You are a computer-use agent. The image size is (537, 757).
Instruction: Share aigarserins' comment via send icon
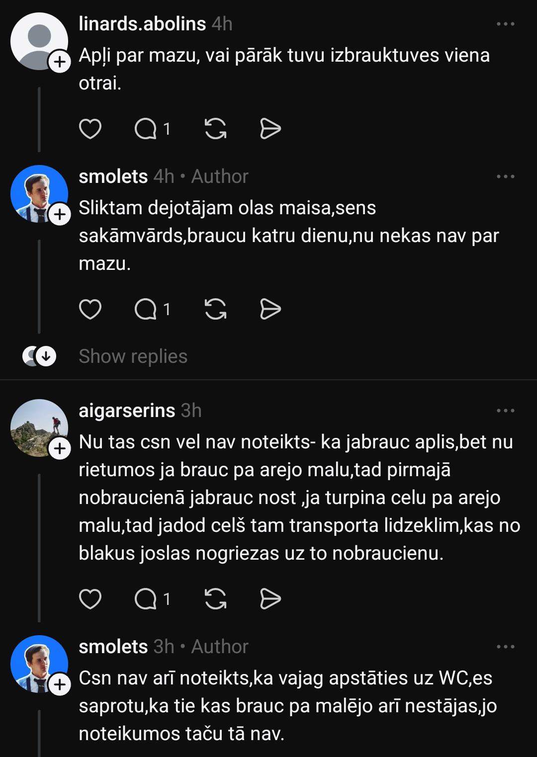[270, 599]
